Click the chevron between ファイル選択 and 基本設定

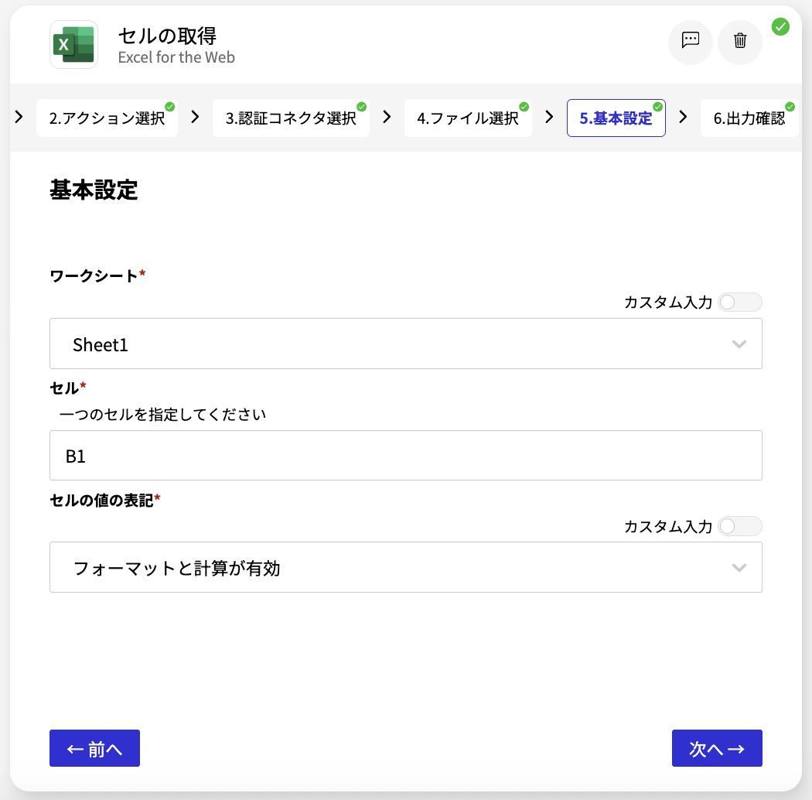[549, 117]
